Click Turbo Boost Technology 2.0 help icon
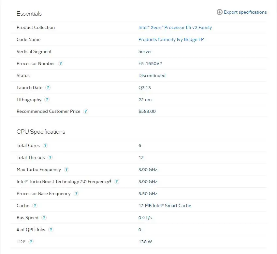 tap(117, 181)
